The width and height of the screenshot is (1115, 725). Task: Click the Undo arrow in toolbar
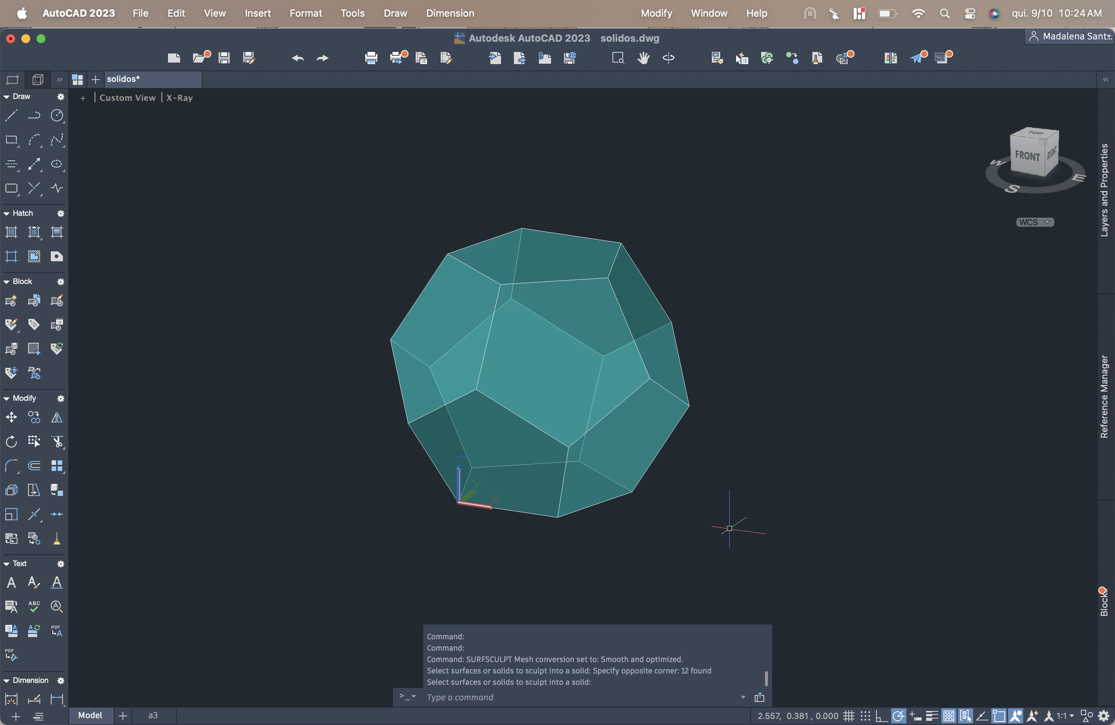click(x=297, y=58)
